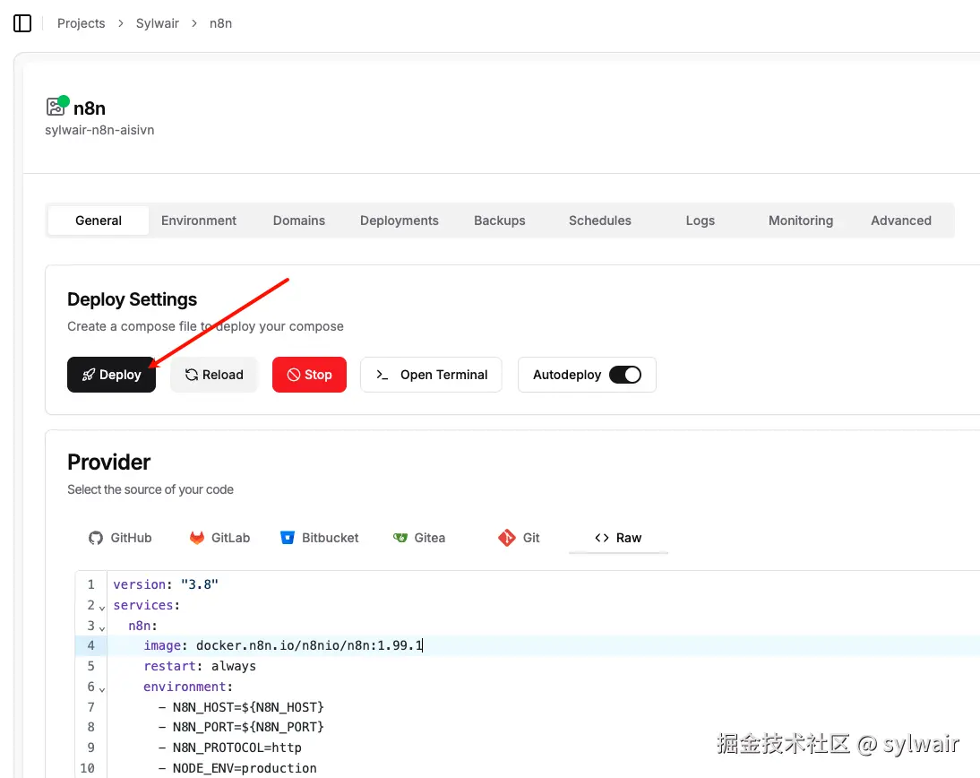Click the Gitea cup icon
Screen dimensions: 980x778
[400, 538]
